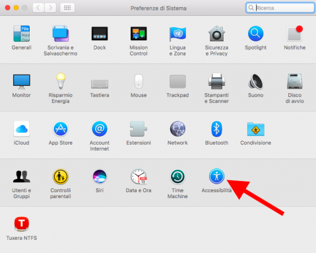Close the Preferenze di Sistema window
316x253 pixels.
coord(8,8)
